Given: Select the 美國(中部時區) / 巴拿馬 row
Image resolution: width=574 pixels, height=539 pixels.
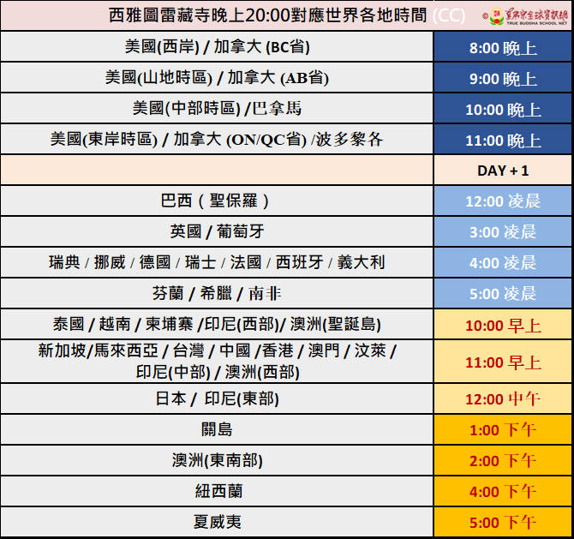Looking at the screenshot, I should click(217, 109).
